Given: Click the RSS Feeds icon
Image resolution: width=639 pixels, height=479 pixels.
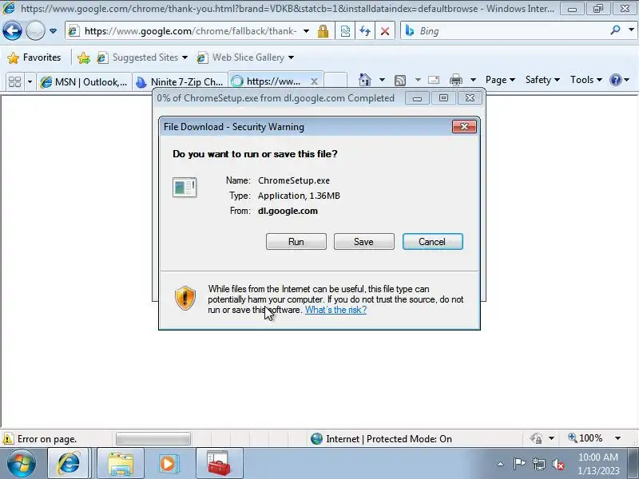Looking at the screenshot, I should point(400,81).
